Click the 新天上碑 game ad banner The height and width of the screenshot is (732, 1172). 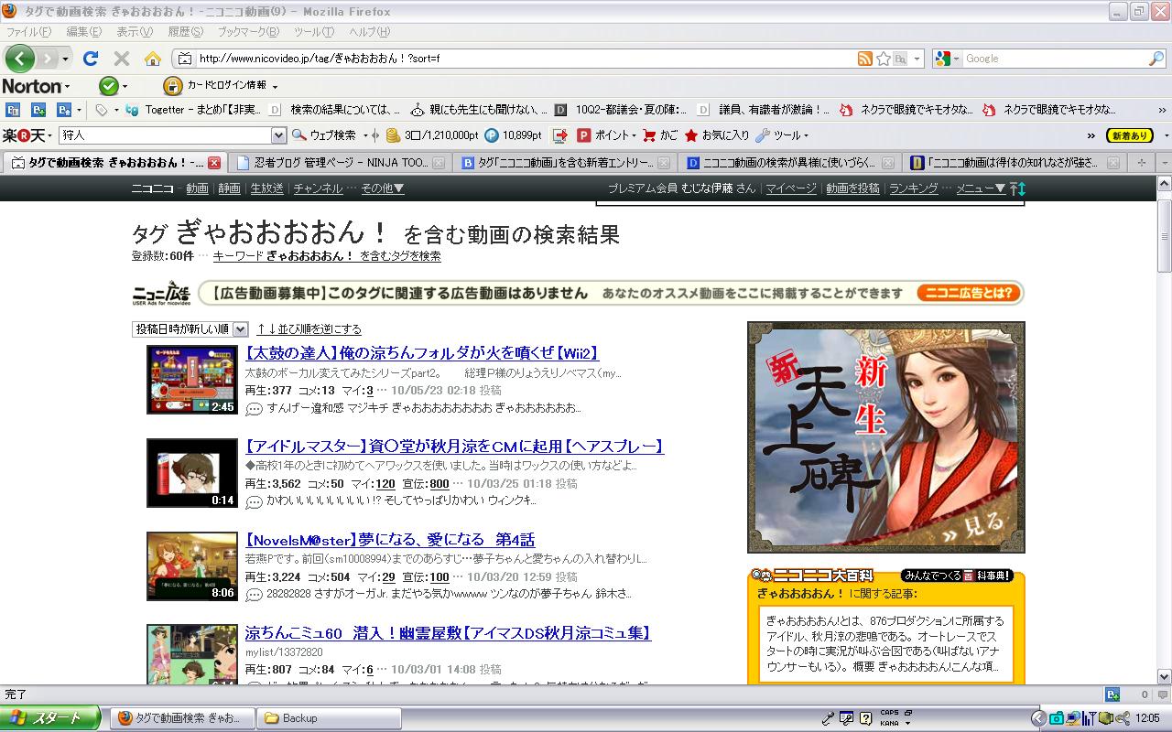tap(886, 437)
